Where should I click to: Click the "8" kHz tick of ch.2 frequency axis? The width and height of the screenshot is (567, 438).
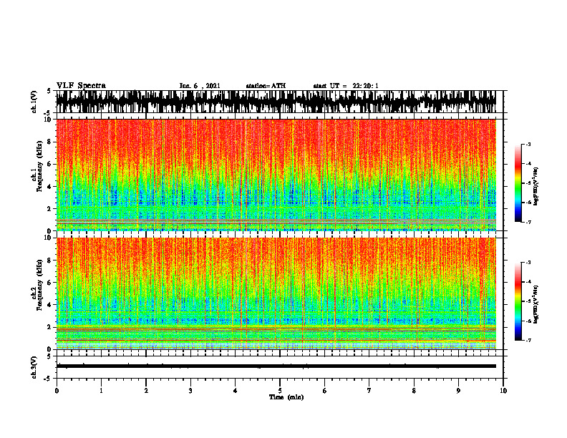[x=50, y=260]
